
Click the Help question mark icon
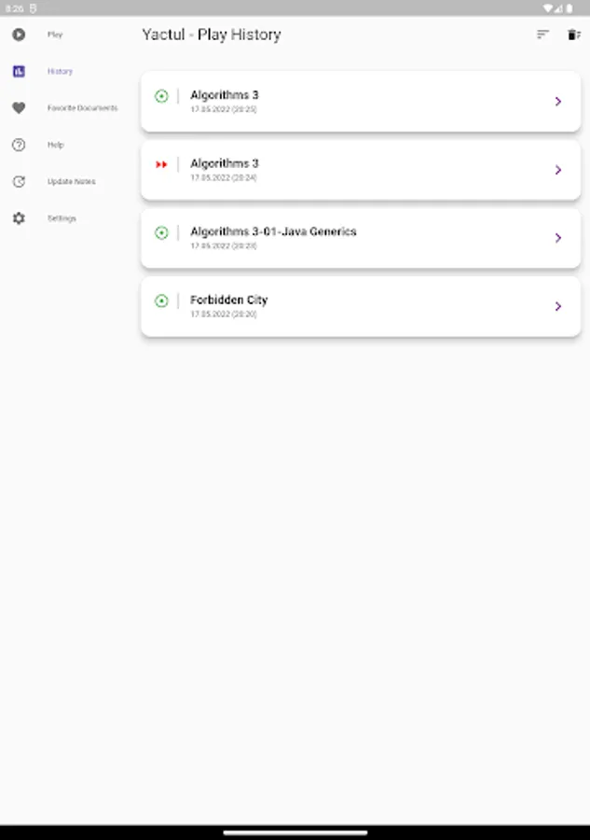(19, 145)
